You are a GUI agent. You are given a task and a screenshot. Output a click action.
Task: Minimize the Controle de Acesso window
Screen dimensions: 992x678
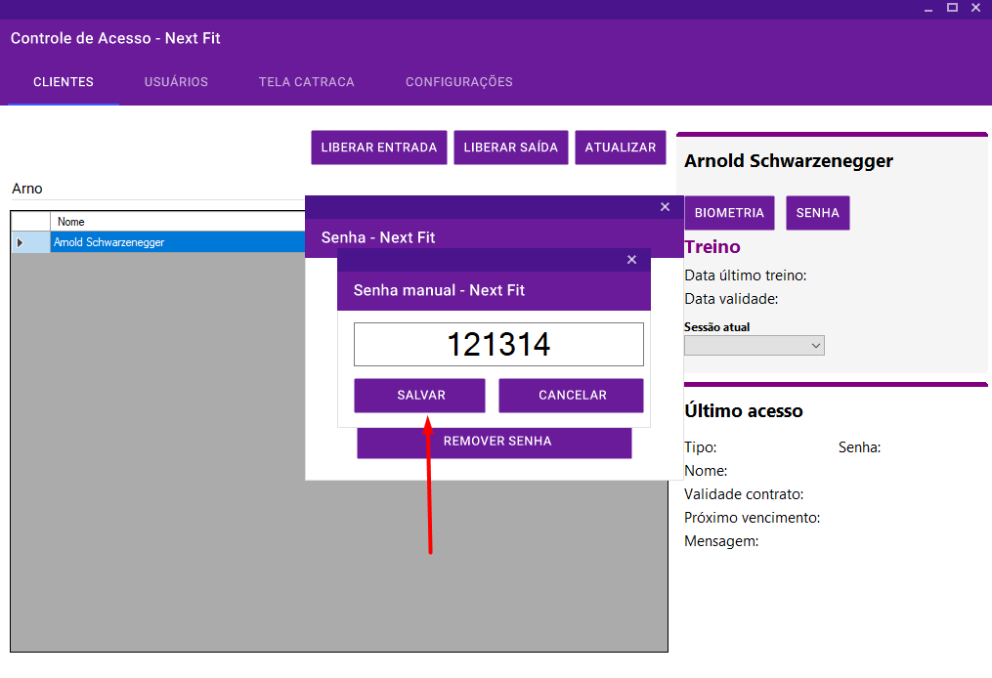928,8
